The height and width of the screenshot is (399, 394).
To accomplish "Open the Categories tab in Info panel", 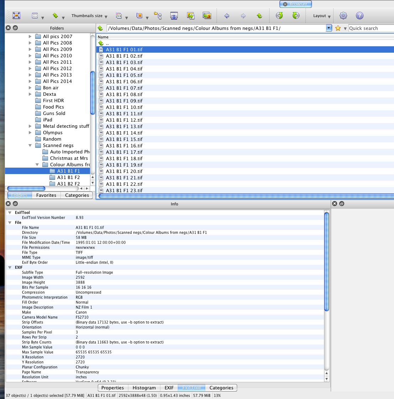I will pyautogui.click(x=221, y=388).
